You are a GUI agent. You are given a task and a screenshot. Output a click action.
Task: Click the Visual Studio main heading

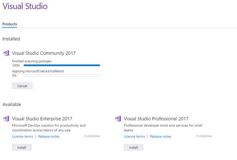[x=25, y=6]
